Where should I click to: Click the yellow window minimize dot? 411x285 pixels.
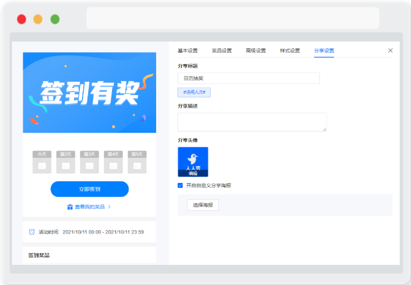38,19
